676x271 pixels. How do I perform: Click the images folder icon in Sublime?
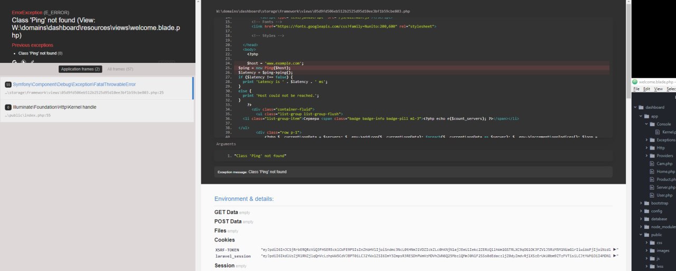653,251
